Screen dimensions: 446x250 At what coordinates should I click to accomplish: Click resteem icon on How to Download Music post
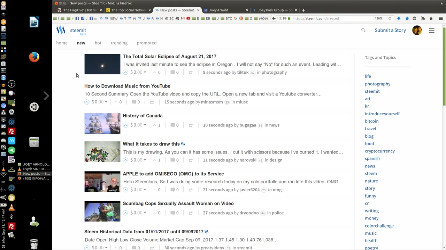click(152, 102)
